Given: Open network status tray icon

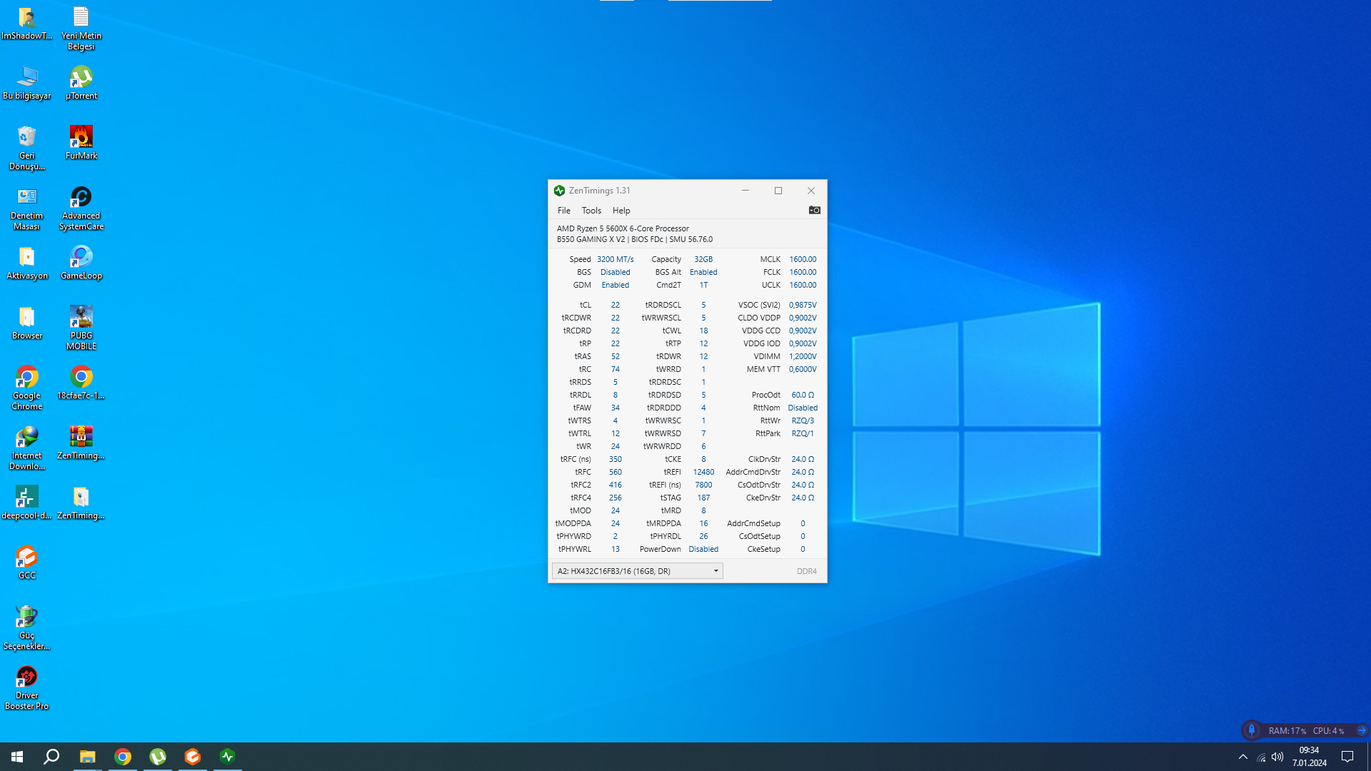Looking at the screenshot, I should click(1261, 757).
